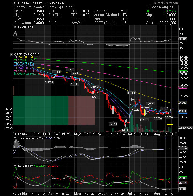This screenshot has width=193, height=196.
Task: Click the 0.3020 price label
Action: pyautogui.click(x=169, y=117)
